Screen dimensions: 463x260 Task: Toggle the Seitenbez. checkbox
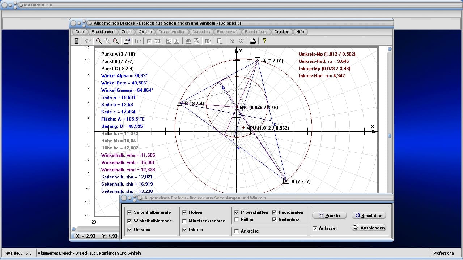274,220
